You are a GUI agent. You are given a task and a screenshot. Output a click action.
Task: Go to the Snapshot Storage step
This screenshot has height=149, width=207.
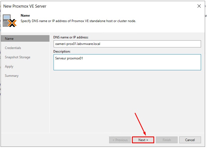17,57
